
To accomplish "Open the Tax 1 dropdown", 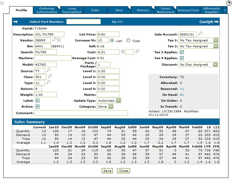I will (x=199, y=40).
